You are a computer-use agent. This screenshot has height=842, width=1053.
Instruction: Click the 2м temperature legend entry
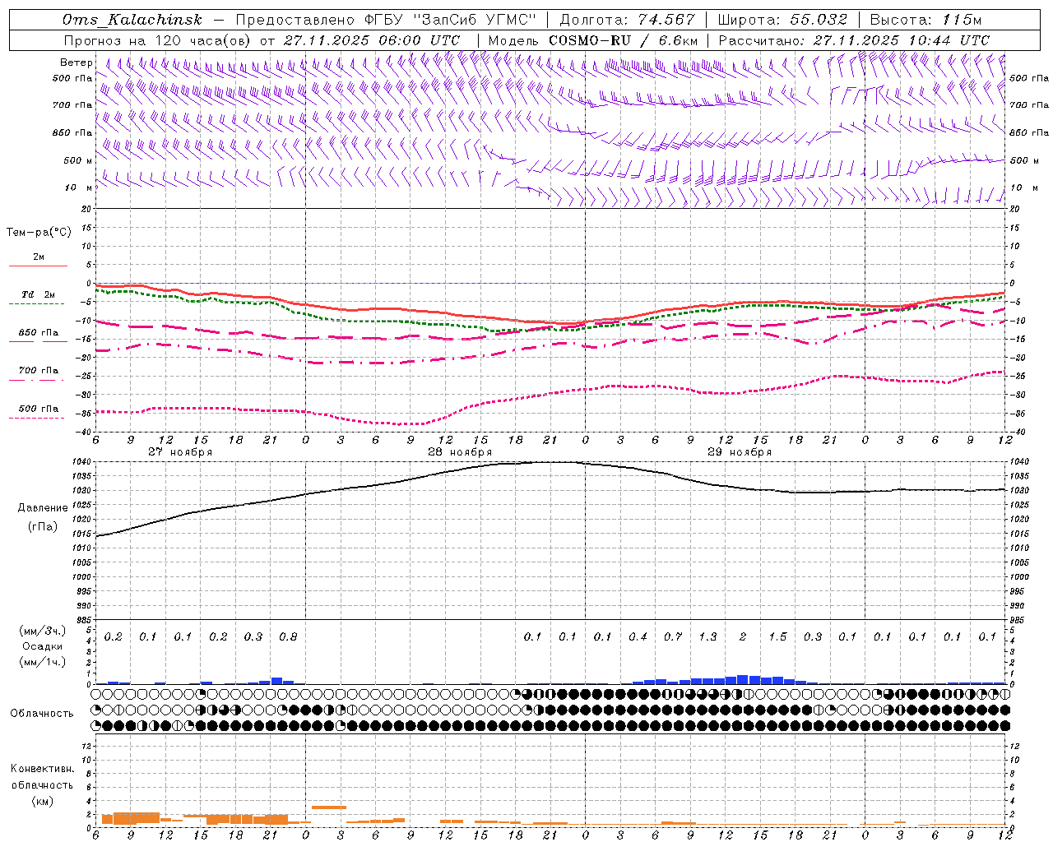[38, 257]
